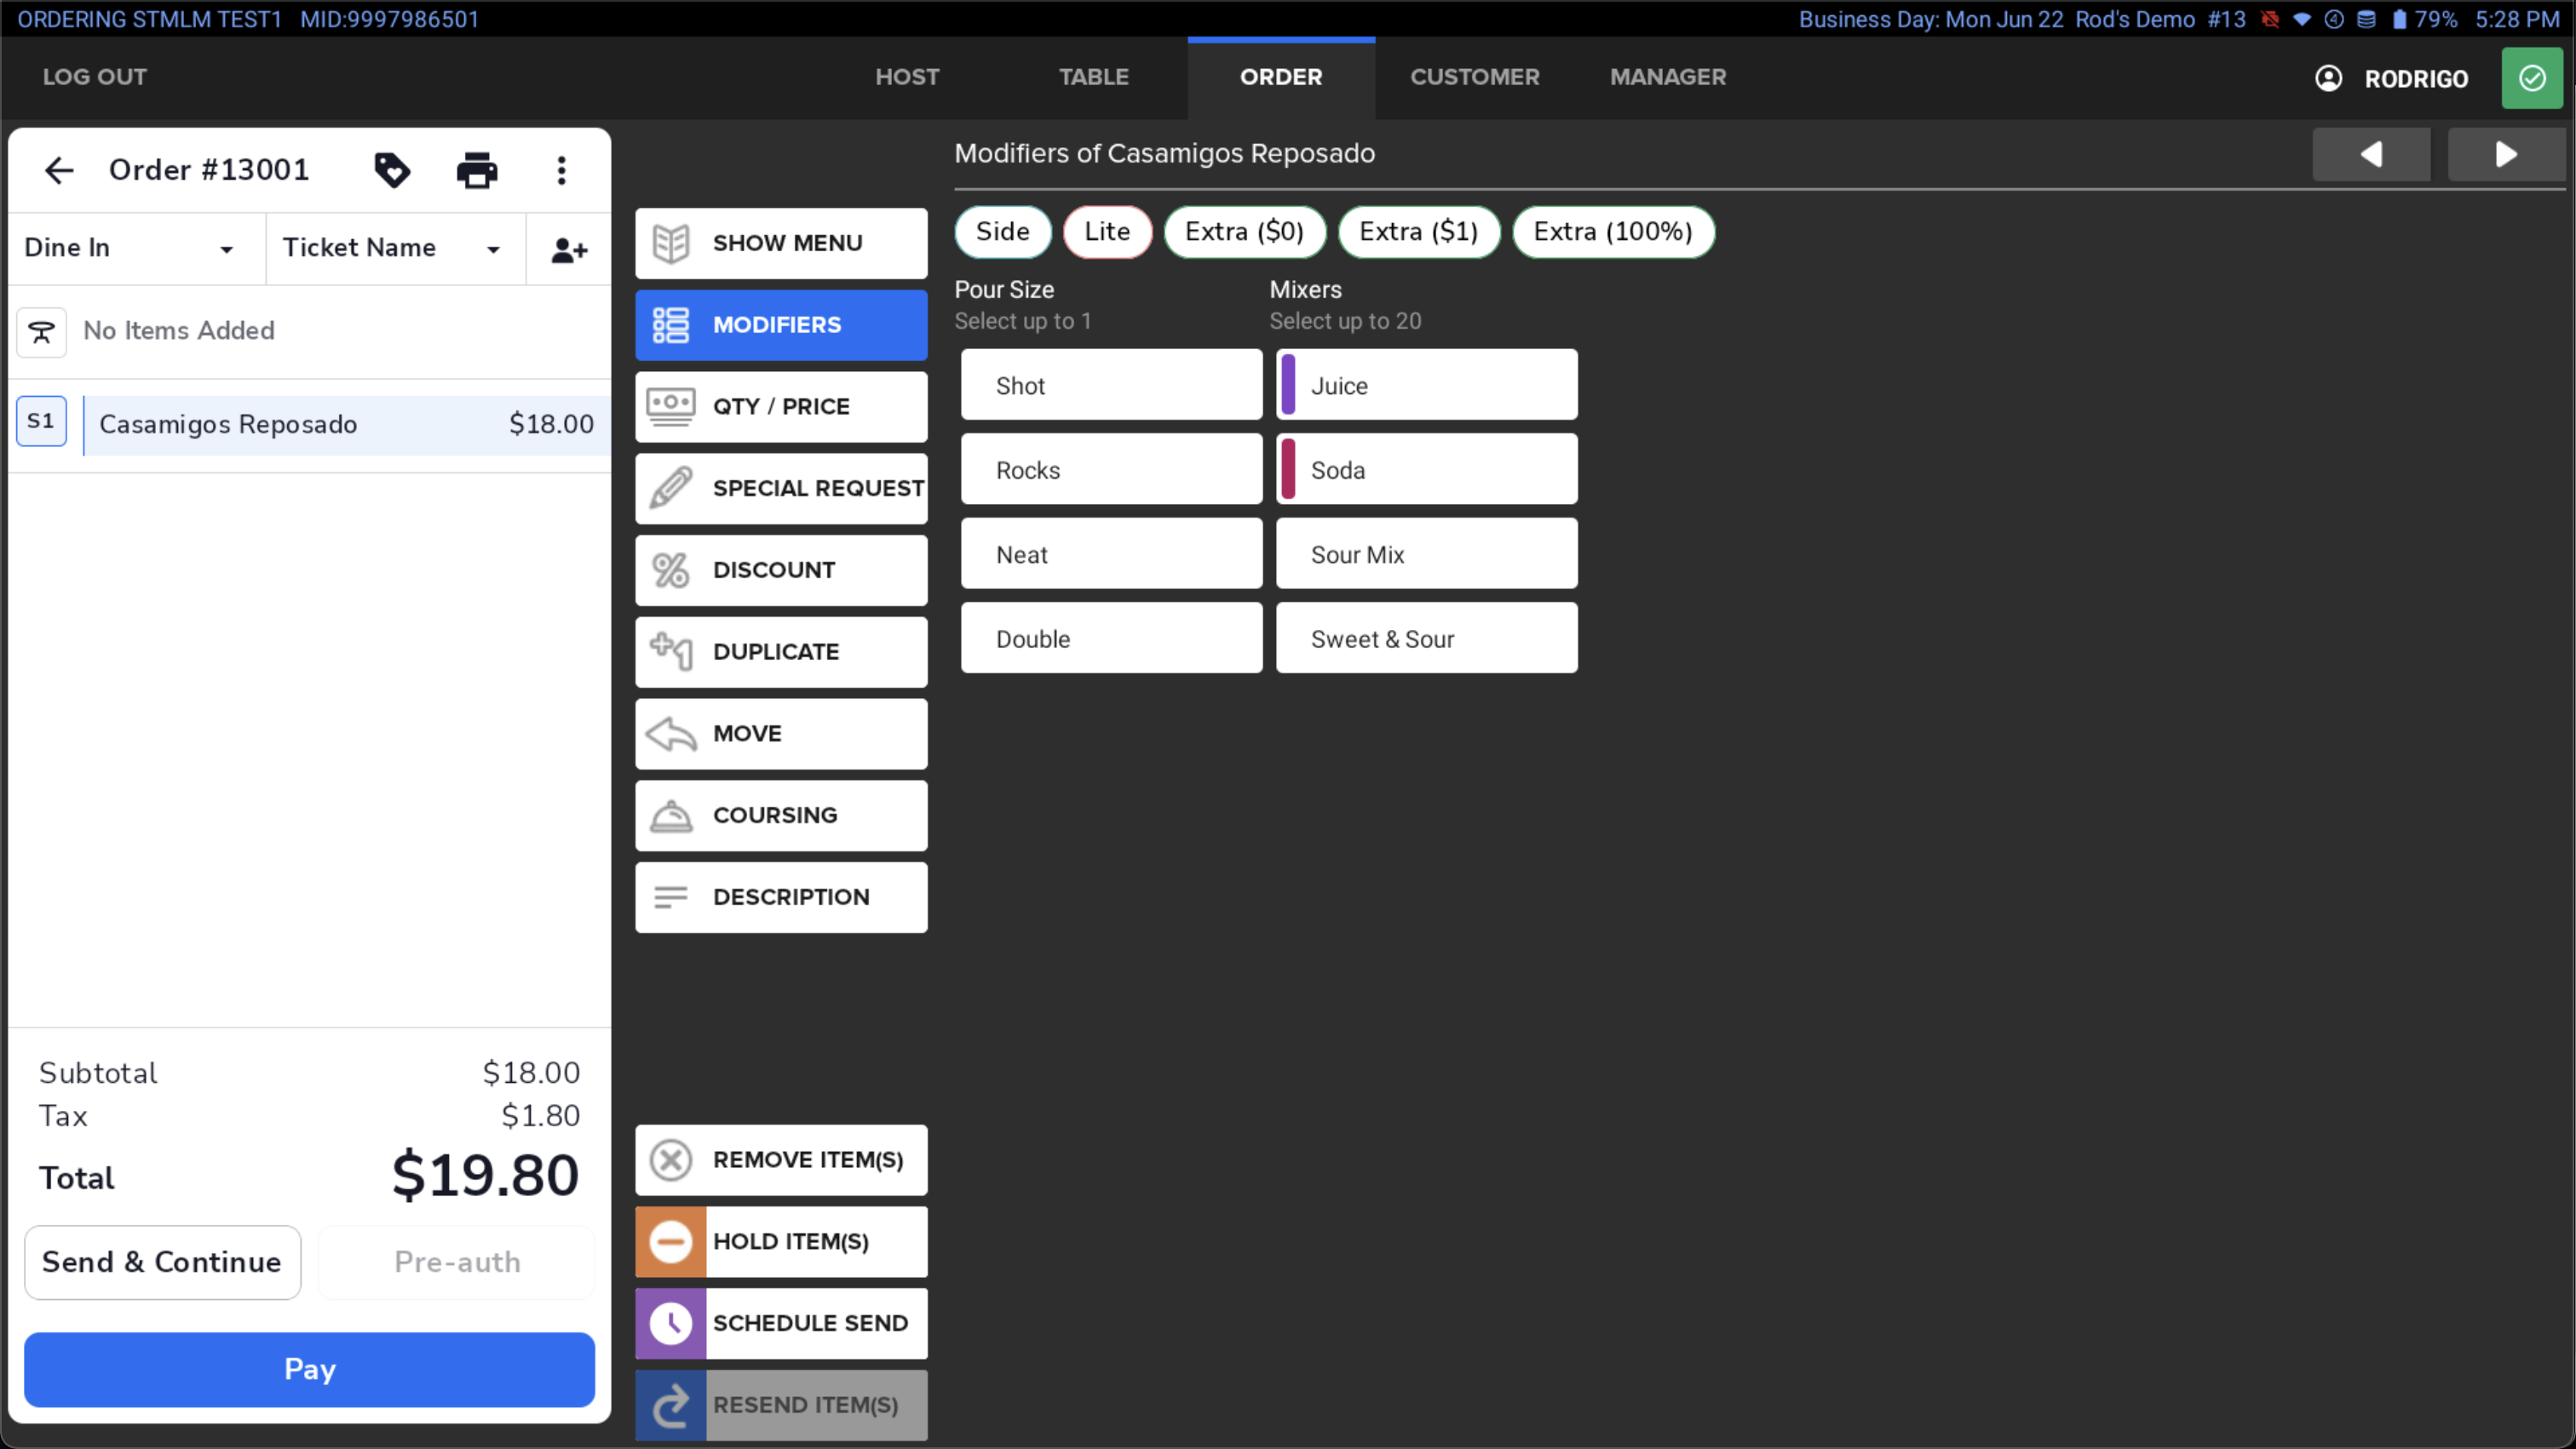Click the Send & Continue button

162,1263
